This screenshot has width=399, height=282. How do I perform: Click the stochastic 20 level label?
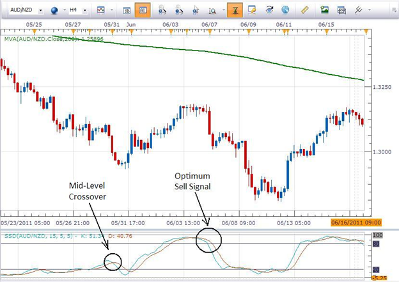376,269
